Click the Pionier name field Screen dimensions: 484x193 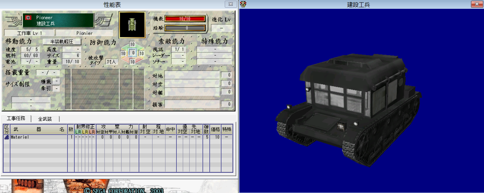pos(84,33)
